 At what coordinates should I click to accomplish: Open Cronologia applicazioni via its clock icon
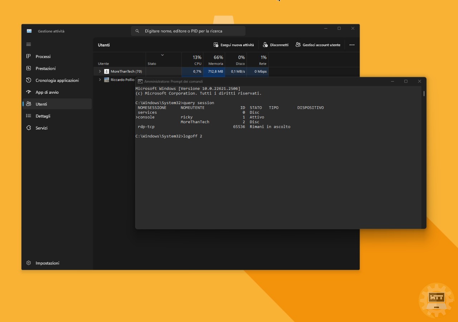[x=29, y=80]
